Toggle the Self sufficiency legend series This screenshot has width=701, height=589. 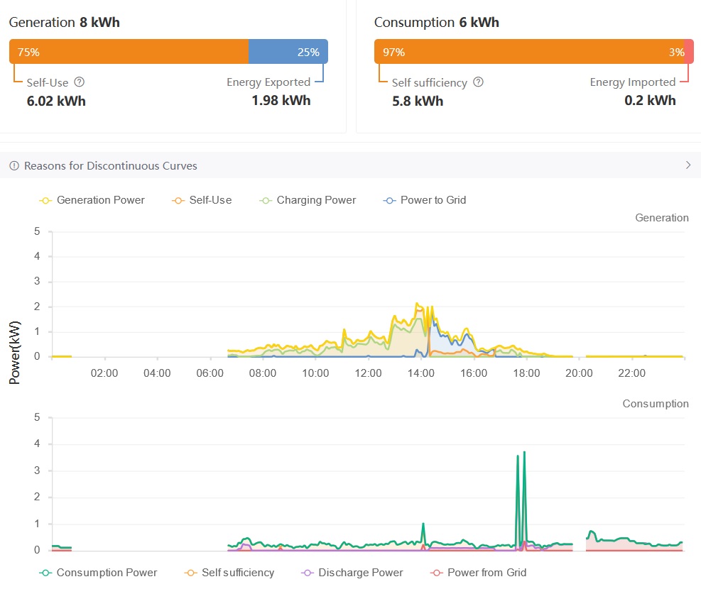point(229,573)
